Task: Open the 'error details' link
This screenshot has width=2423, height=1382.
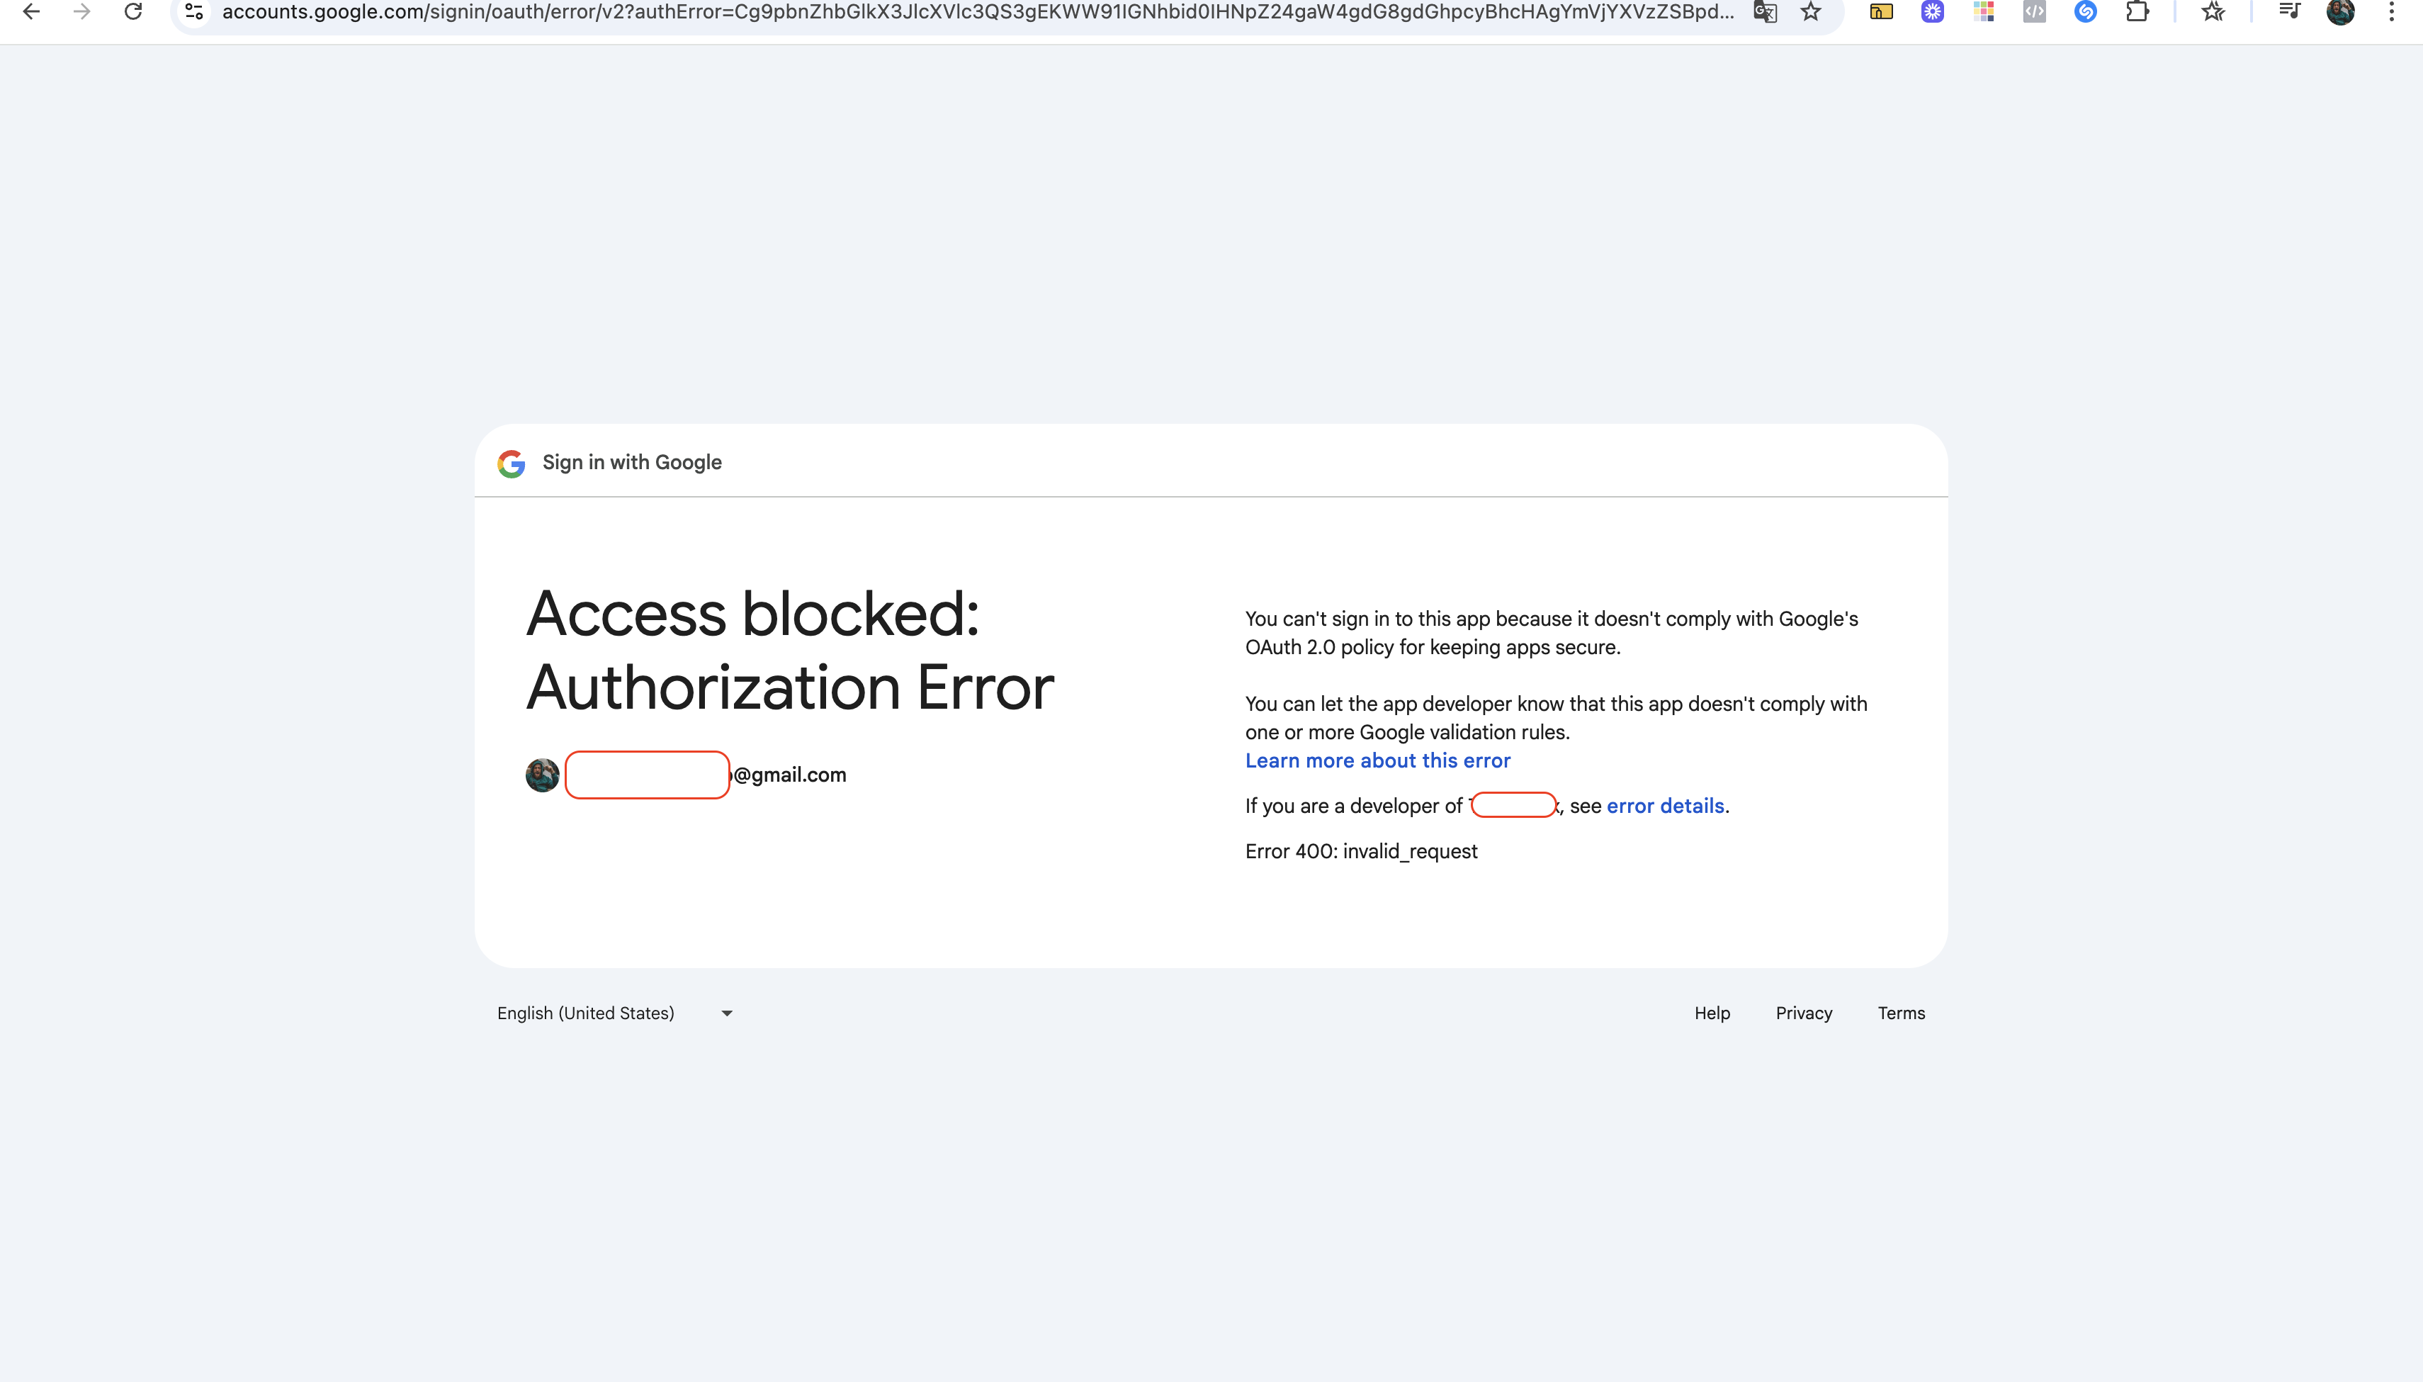Action: click(x=1665, y=806)
